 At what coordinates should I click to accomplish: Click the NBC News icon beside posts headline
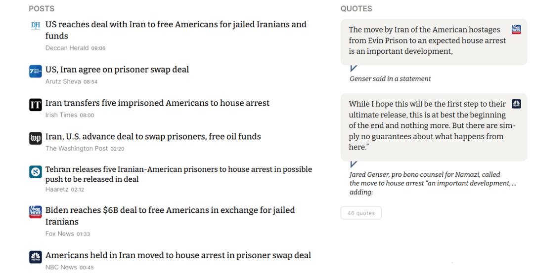coord(35,257)
